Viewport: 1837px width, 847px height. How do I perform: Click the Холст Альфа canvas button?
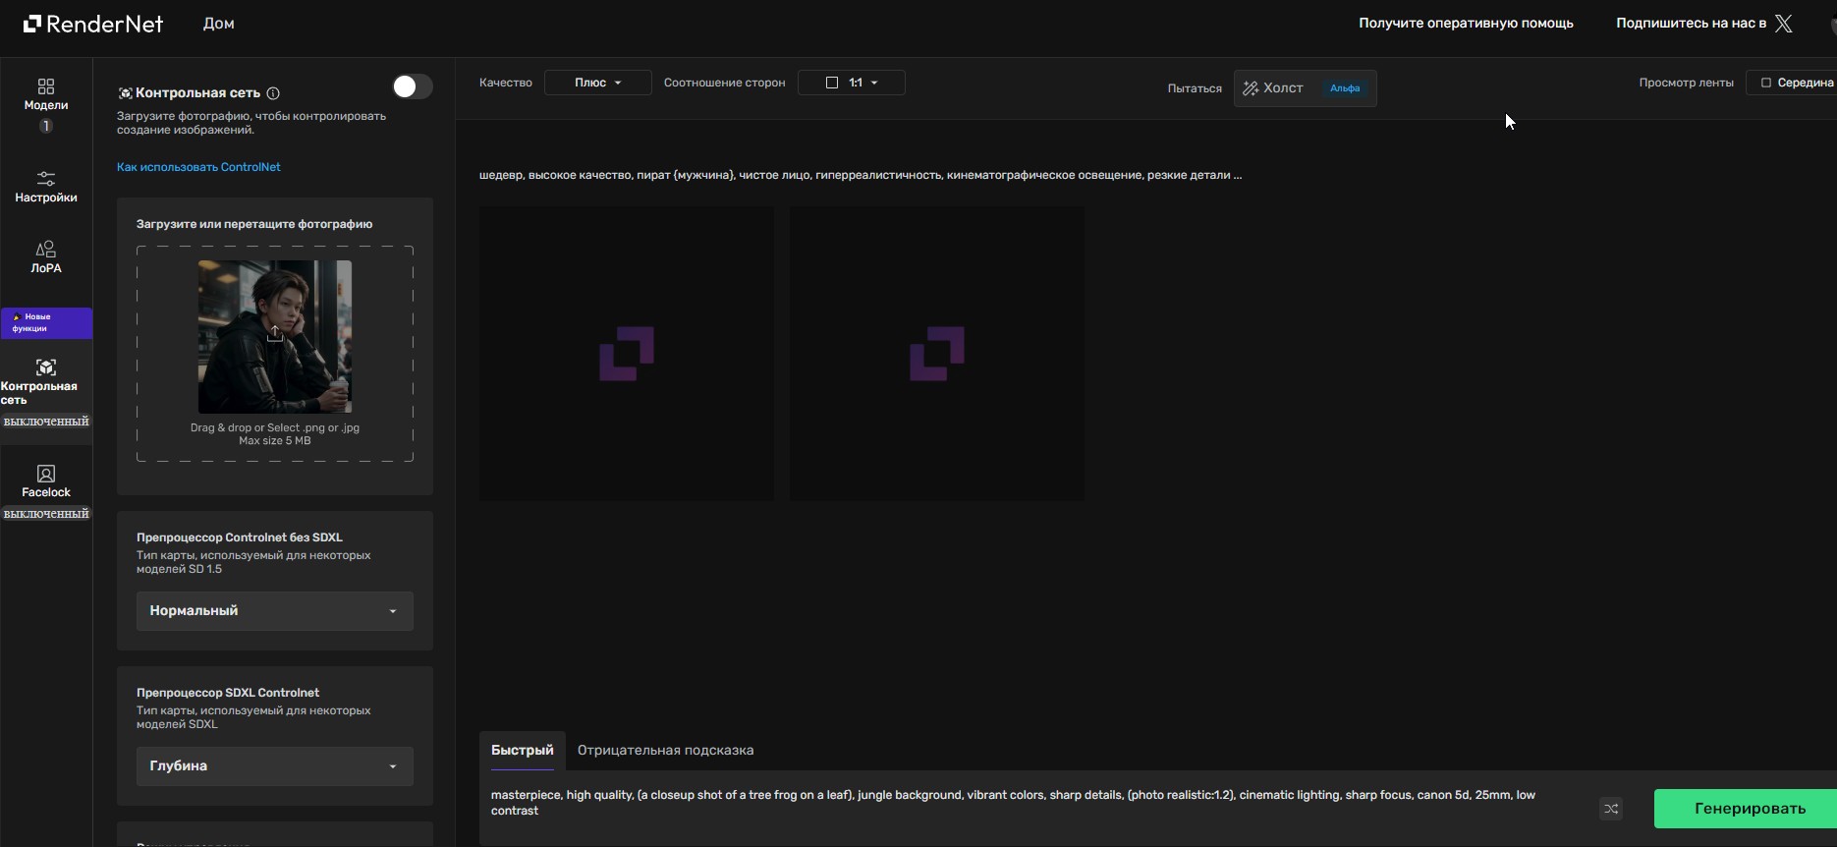click(1304, 88)
